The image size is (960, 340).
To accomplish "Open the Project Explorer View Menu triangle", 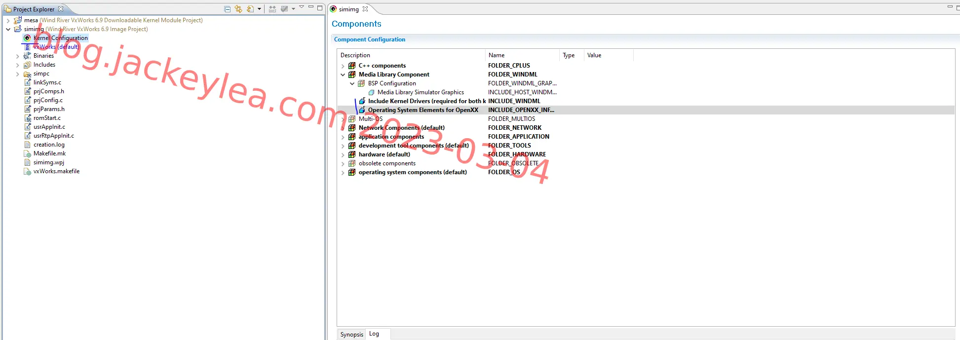I will click(302, 7).
